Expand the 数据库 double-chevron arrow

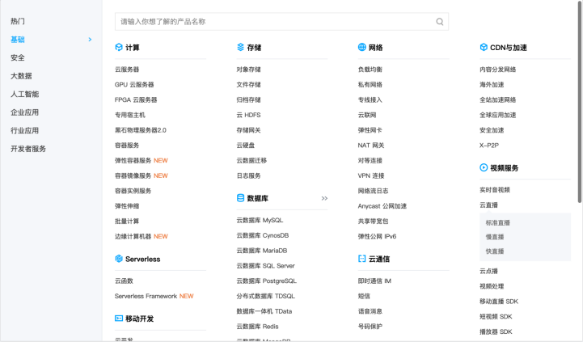click(324, 198)
